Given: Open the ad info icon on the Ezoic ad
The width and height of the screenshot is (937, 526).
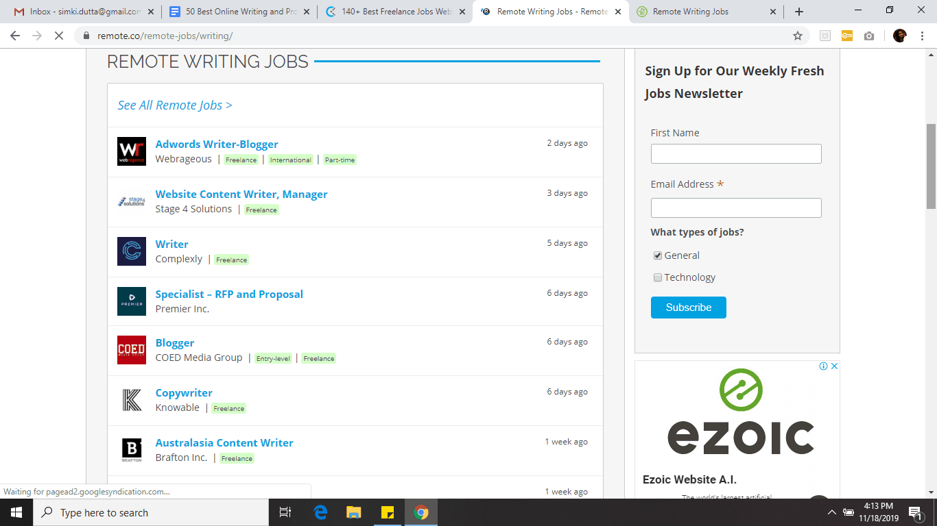Looking at the screenshot, I should pyautogui.click(x=824, y=366).
